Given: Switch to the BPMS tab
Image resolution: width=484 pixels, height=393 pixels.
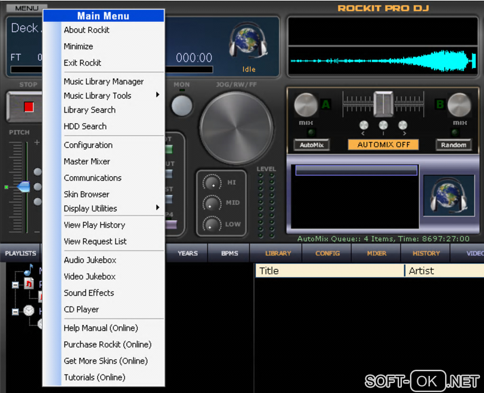Looking at the screenshot, I should click(x=229, y=253).
